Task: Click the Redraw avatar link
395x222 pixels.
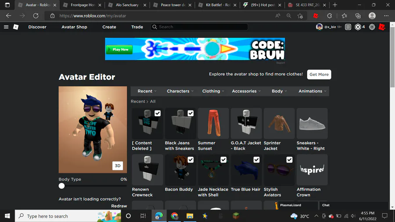Action: 119,206
